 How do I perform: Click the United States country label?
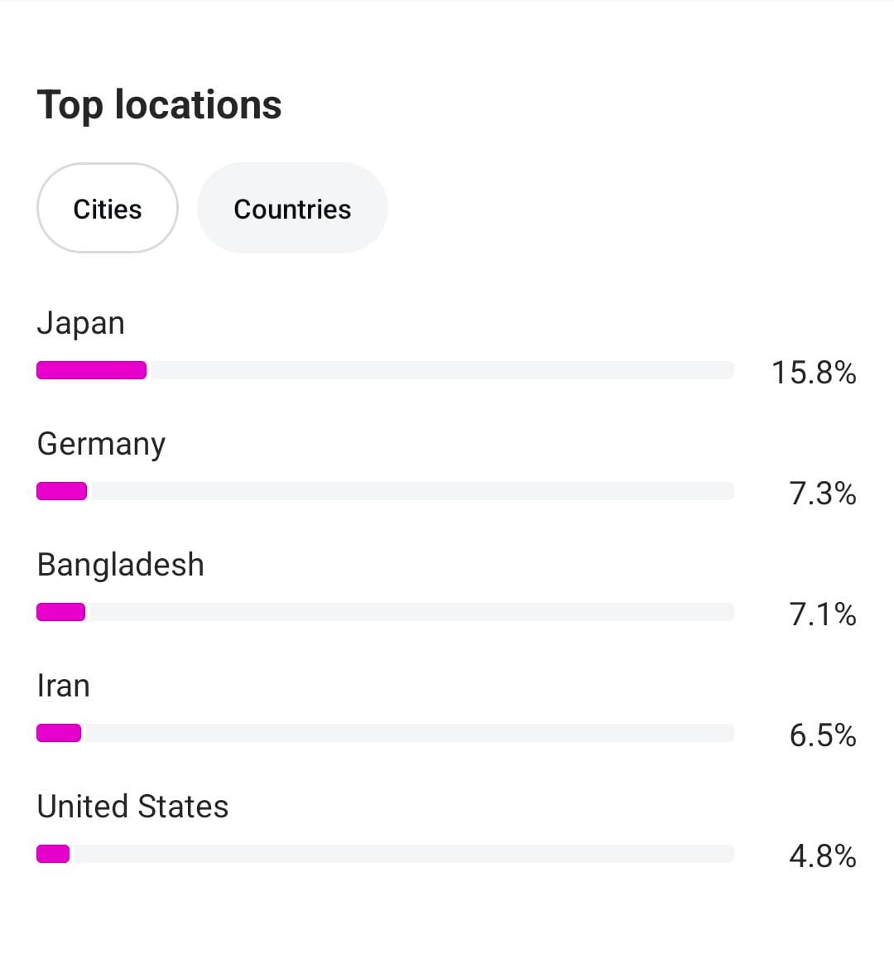(132, 807)
